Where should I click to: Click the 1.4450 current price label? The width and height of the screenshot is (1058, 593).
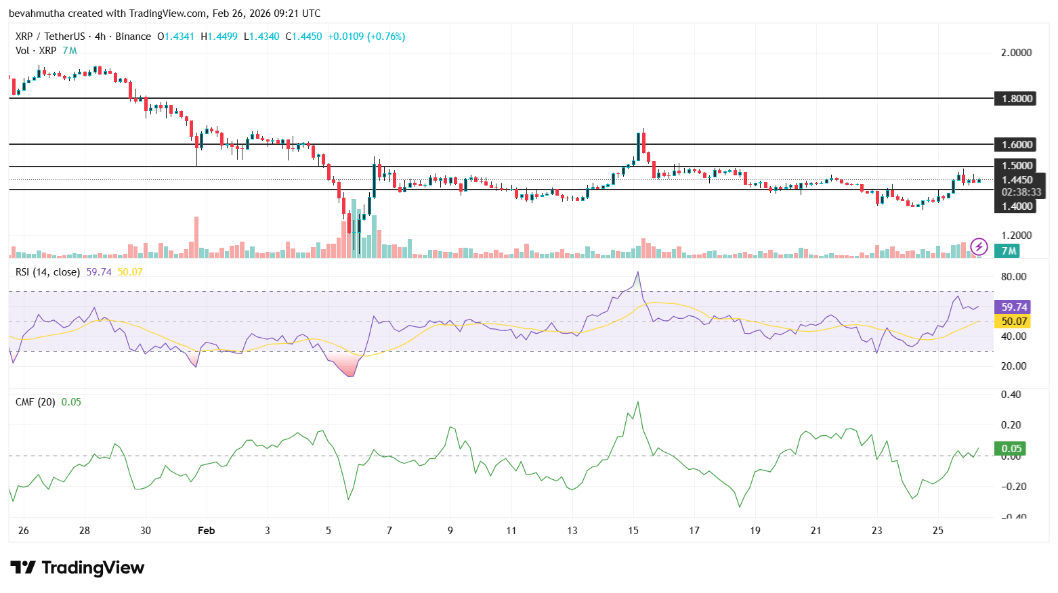[1019, 179]
